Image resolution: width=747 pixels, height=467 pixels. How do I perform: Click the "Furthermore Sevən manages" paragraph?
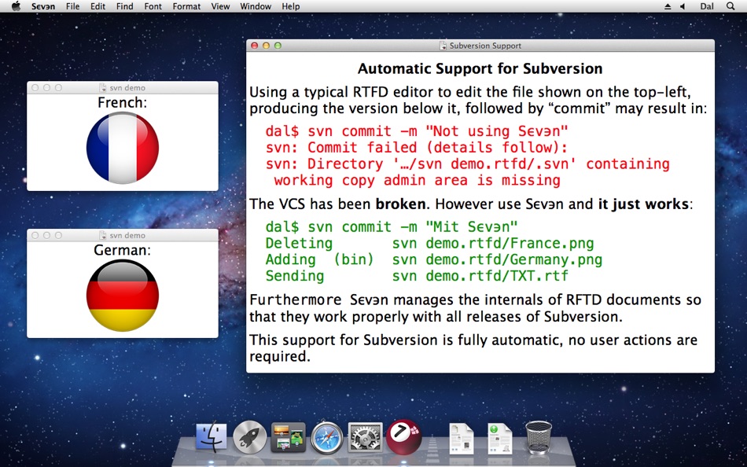tap(476, 308)
